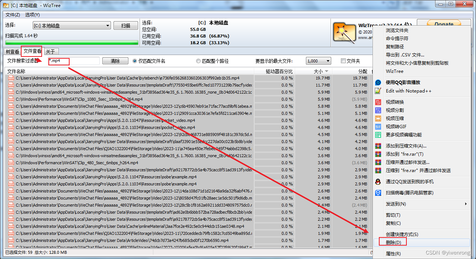
Task: Click the 视频分割 icon
Action: [x=378, y=110]
